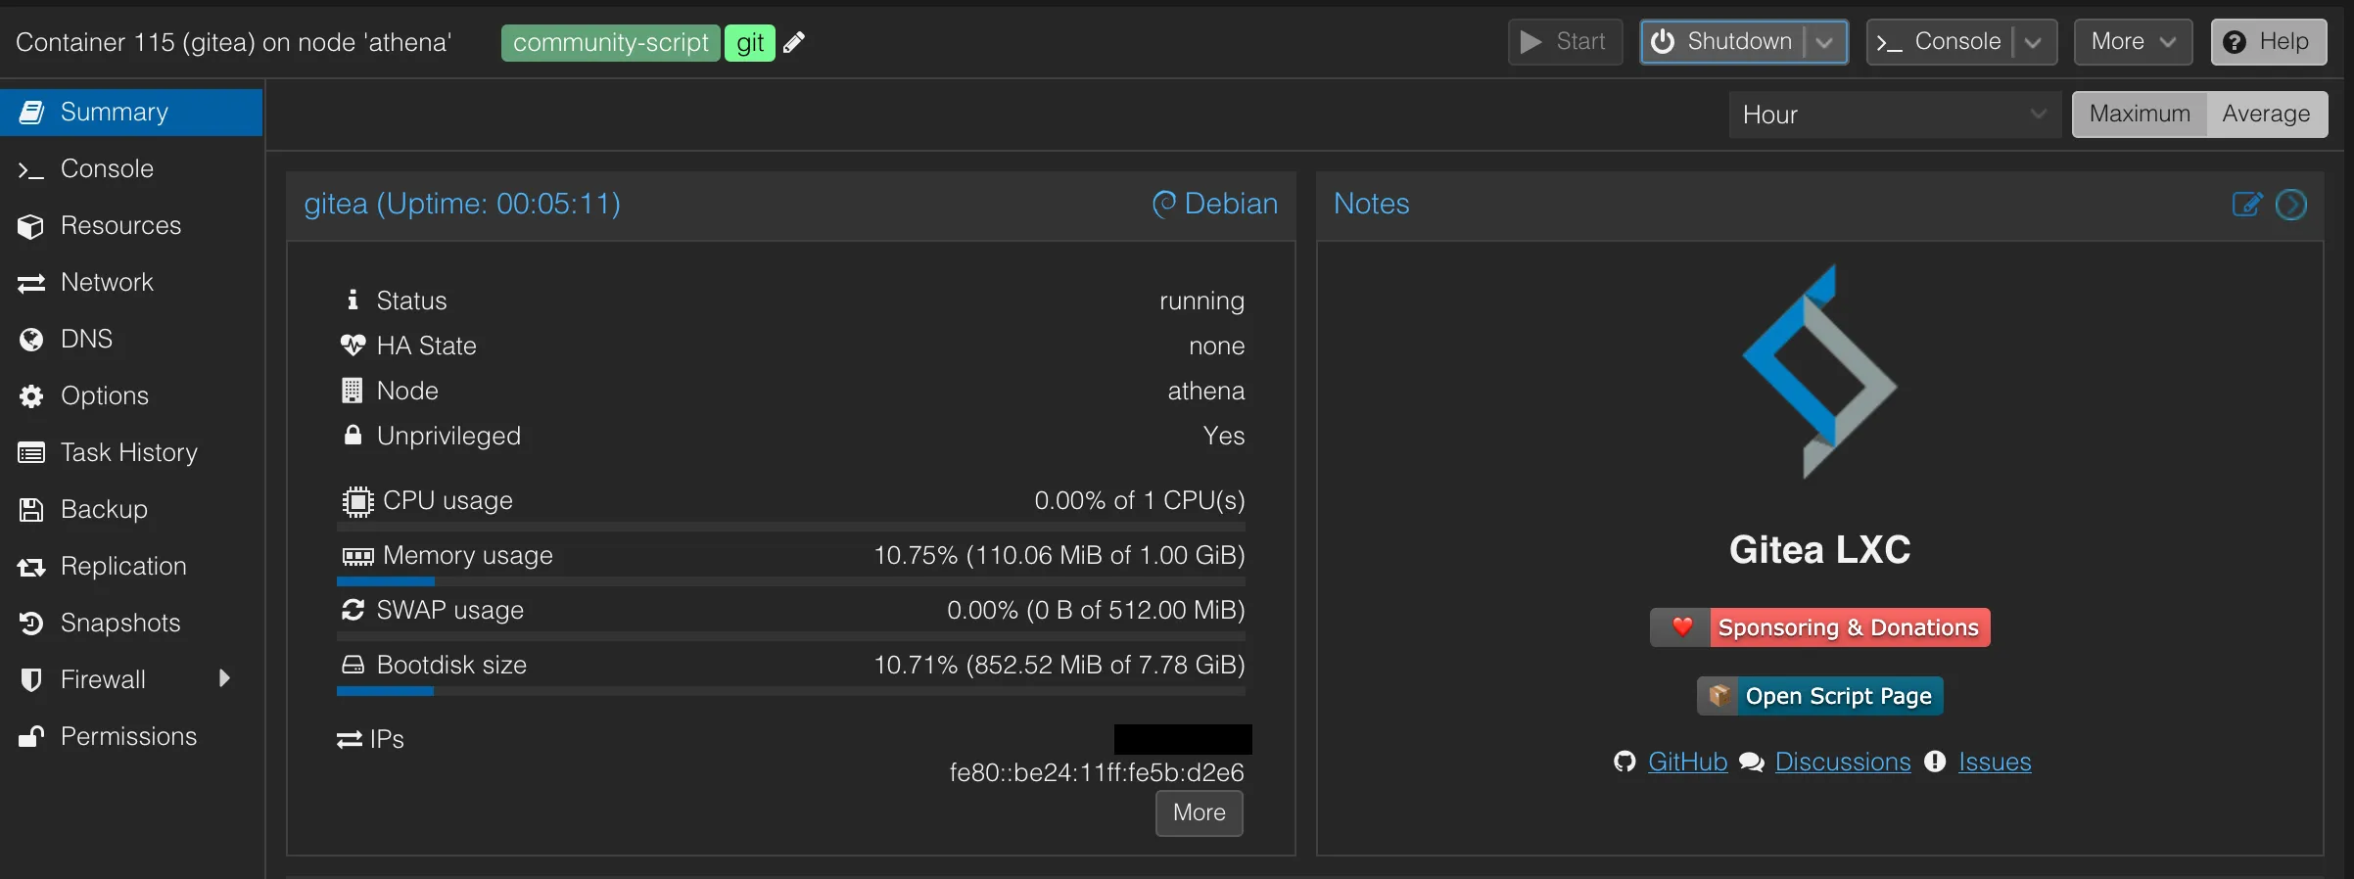Click the Sponsoring & Donations badge
This screenshot has width=2354, height=879.
1820,627
